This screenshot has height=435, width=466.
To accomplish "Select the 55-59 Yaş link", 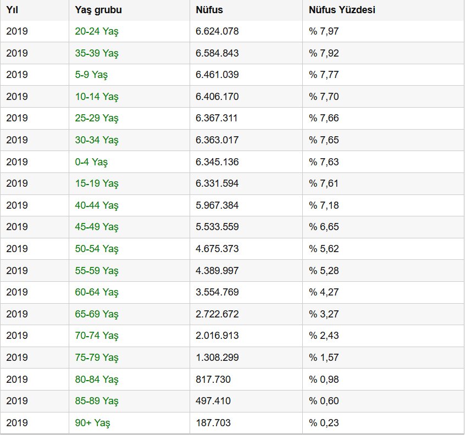I will (x=97, y=271).
